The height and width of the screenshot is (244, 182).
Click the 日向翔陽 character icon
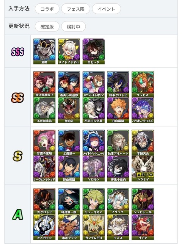point(118,110)
